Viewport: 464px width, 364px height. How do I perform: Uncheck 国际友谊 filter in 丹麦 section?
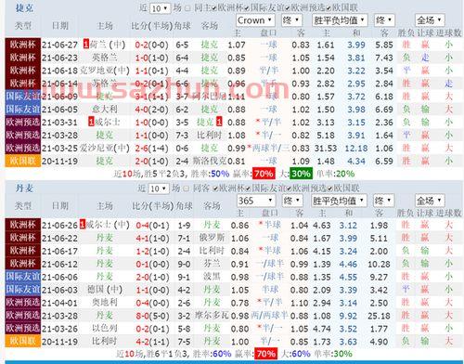click(249, 188)
